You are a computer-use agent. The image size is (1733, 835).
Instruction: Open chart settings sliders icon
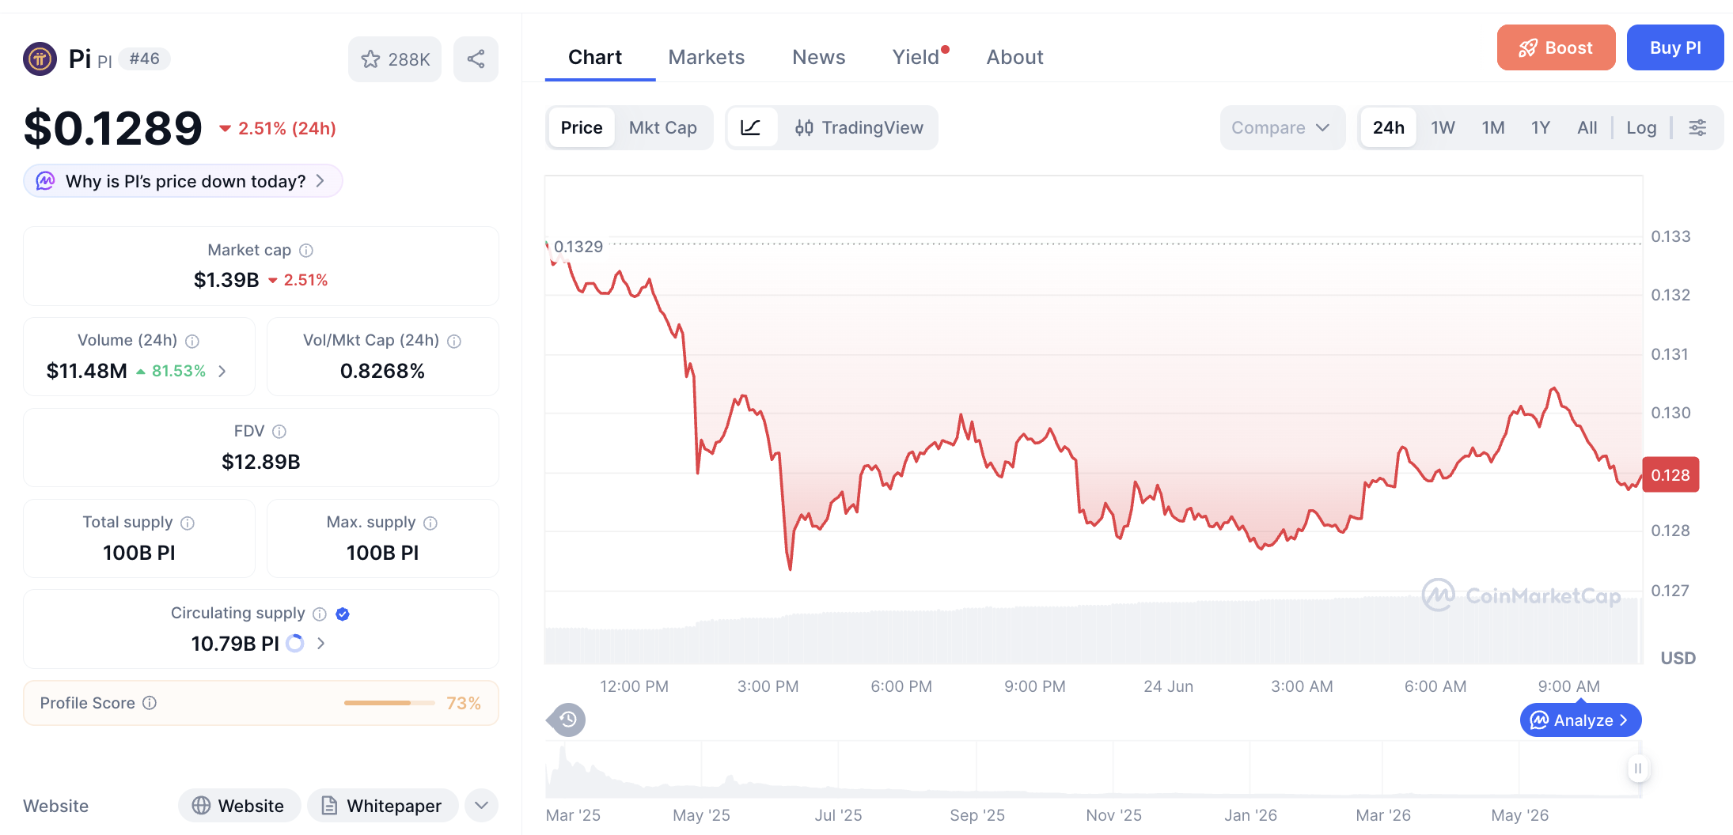(1697, 127)
